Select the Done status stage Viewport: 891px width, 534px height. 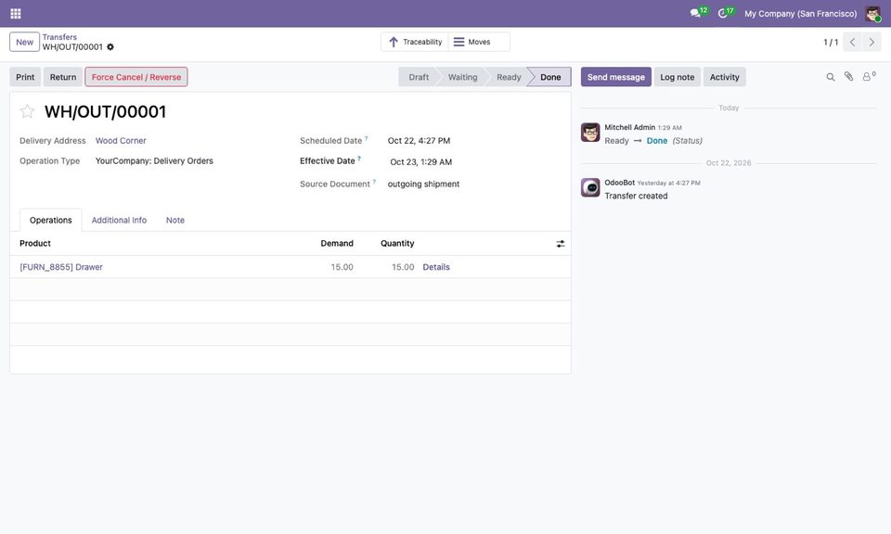(550, 77)
